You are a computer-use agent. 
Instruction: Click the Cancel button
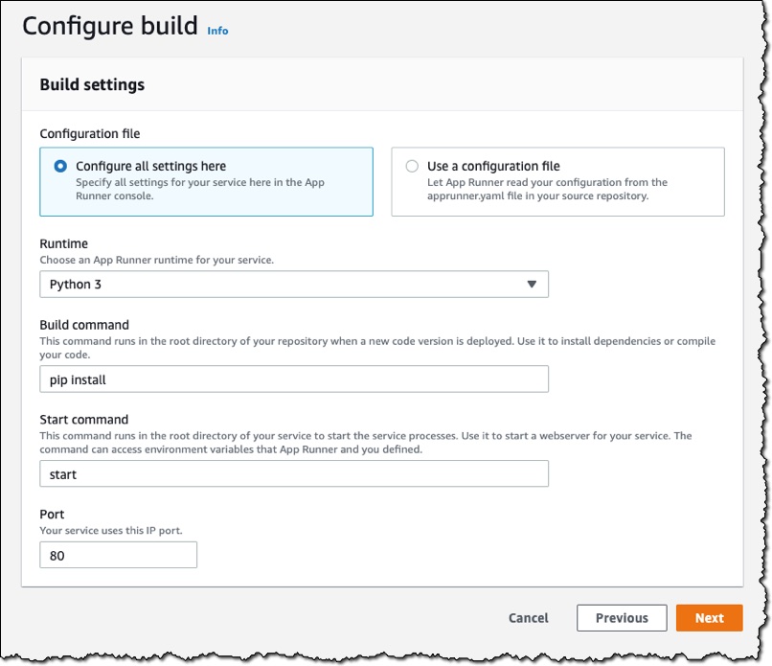529,618
